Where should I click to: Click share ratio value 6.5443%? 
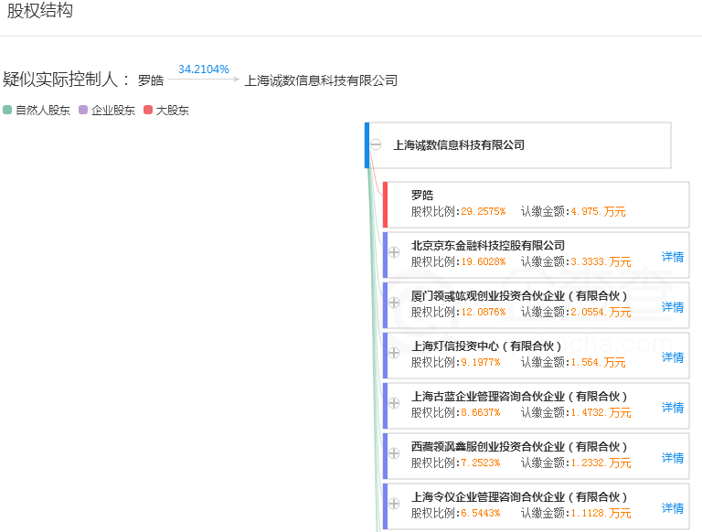click(x=481, y=512)
